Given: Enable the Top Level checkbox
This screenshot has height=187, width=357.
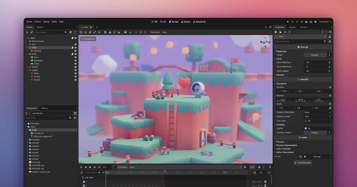Looking at the screenshot, I should (x=306, y=121).
